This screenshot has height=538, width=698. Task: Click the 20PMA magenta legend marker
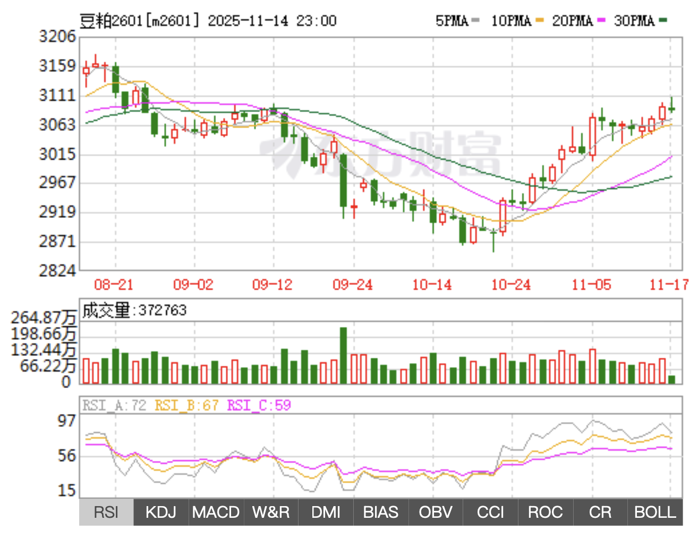(x=601, y=21)
